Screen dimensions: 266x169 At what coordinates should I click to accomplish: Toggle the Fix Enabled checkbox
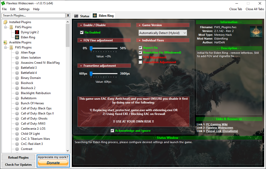82,32
